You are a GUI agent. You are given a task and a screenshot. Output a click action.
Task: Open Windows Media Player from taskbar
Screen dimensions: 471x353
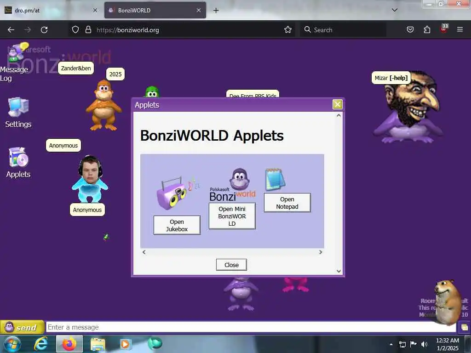125,344
